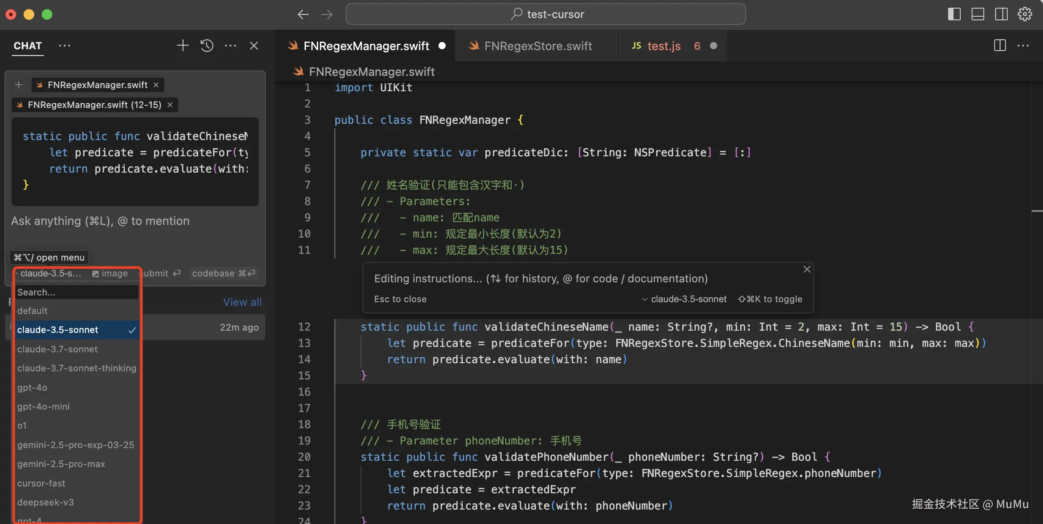Focus the model Search... field
The height and width of the screenshot is (524, 1043).
pyautogui.click(x=76, y=292)
